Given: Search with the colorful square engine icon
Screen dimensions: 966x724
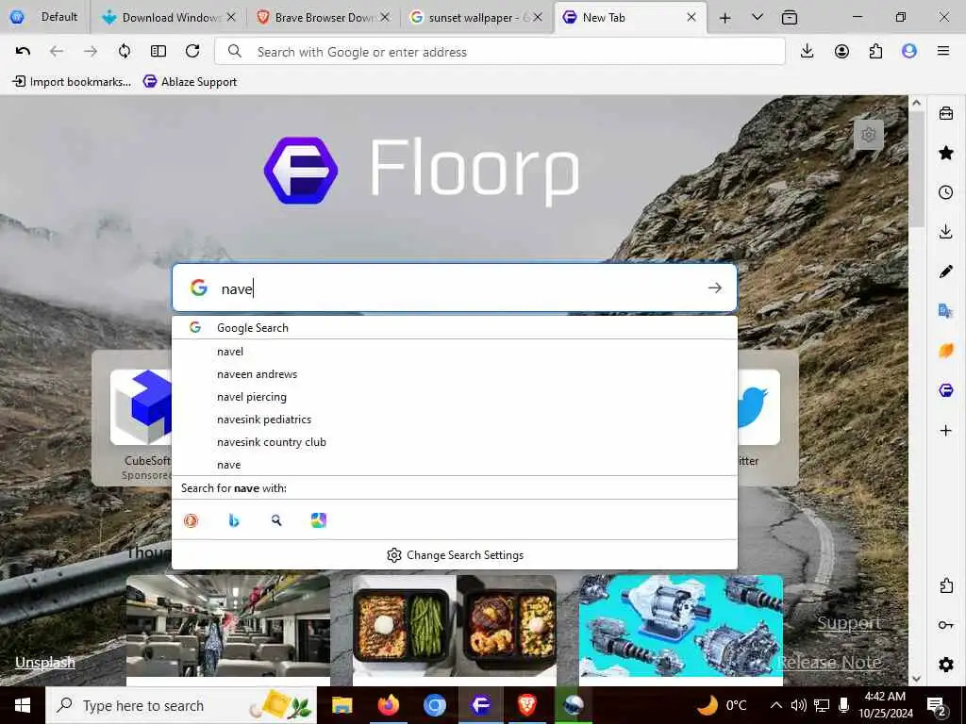Looking at the screenshot, I should pos(319,520).
